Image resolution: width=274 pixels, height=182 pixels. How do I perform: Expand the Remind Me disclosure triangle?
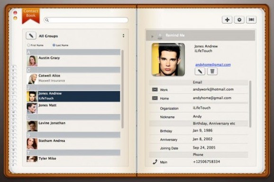[x=152, y=36]
